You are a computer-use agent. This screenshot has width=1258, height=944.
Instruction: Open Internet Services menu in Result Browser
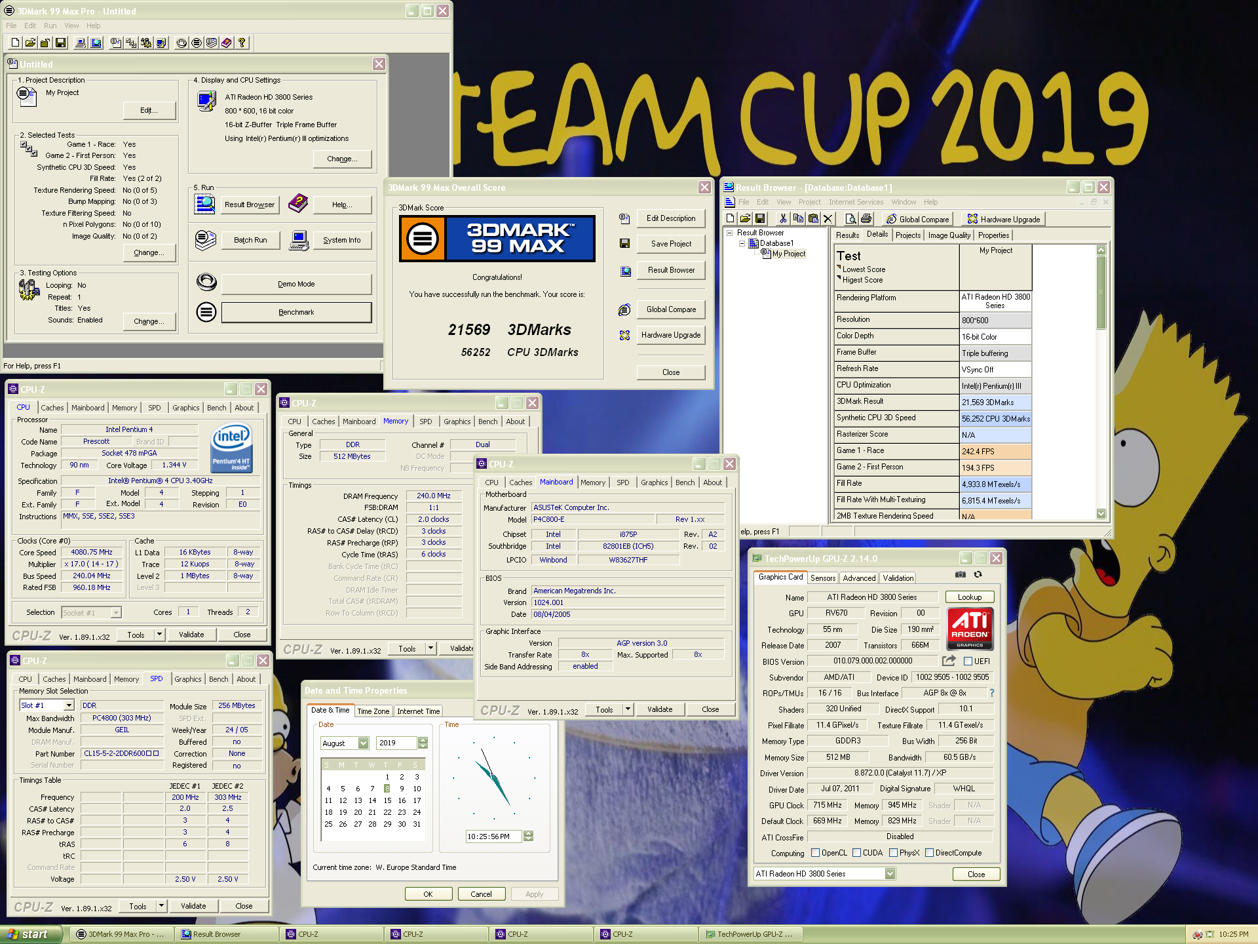pyautogui.click(x=856, y=202)
